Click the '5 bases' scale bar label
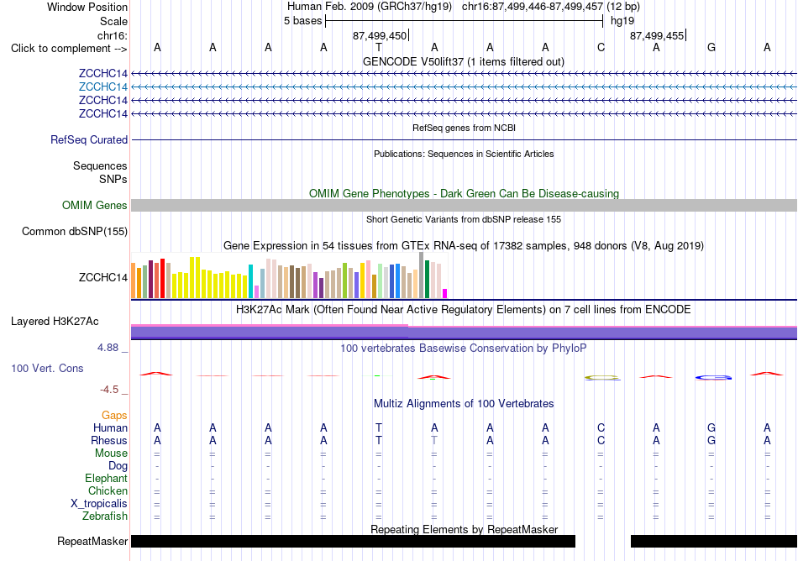Image resolution: width=798 pixels, height=561 pixels. tap(302, 21)
